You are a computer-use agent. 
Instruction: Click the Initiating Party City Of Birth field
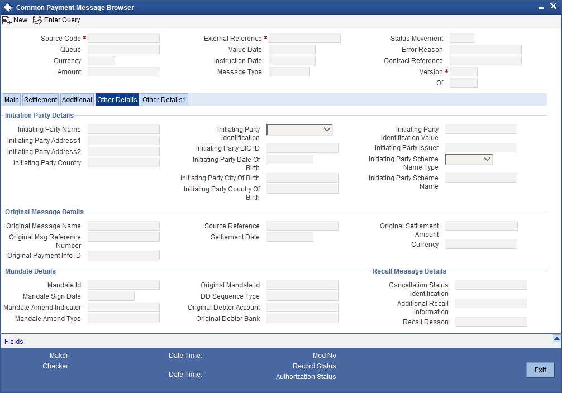tap(302, 178)
